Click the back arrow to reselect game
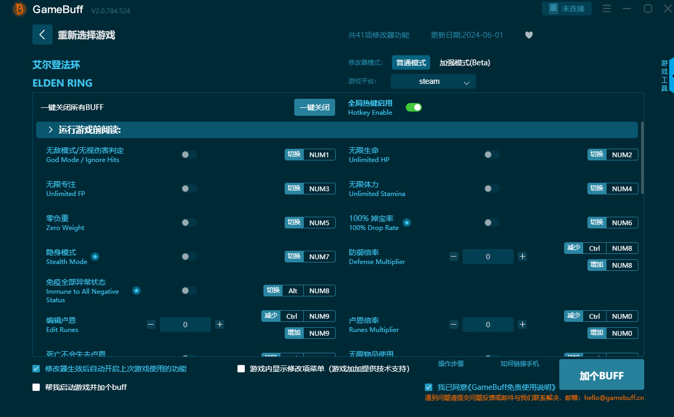 pos(42,35)
